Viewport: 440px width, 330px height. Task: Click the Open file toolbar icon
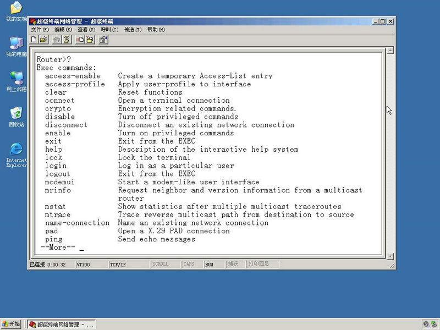coord(43,40)
